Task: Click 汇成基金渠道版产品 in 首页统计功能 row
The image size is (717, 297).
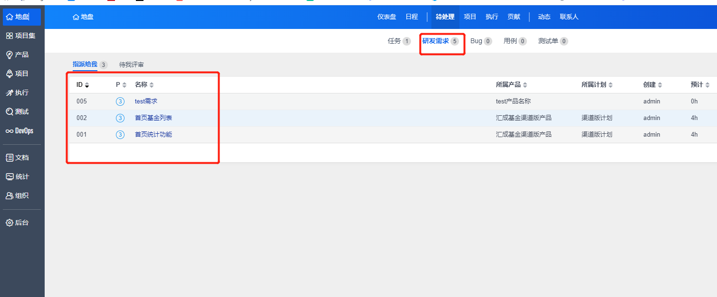Action: [x=524, y=135]
